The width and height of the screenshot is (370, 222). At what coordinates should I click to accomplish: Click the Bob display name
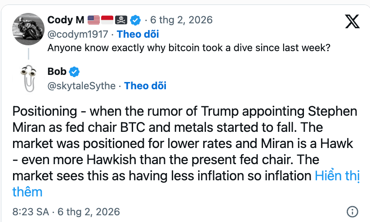pyautogui.click(x=57, y=72)
